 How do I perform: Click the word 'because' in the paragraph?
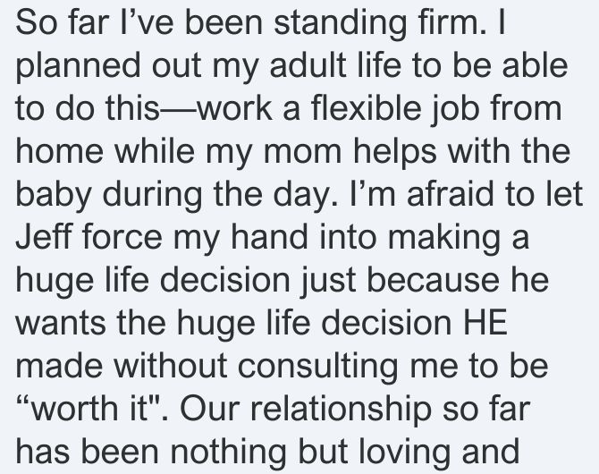[433, 280]
